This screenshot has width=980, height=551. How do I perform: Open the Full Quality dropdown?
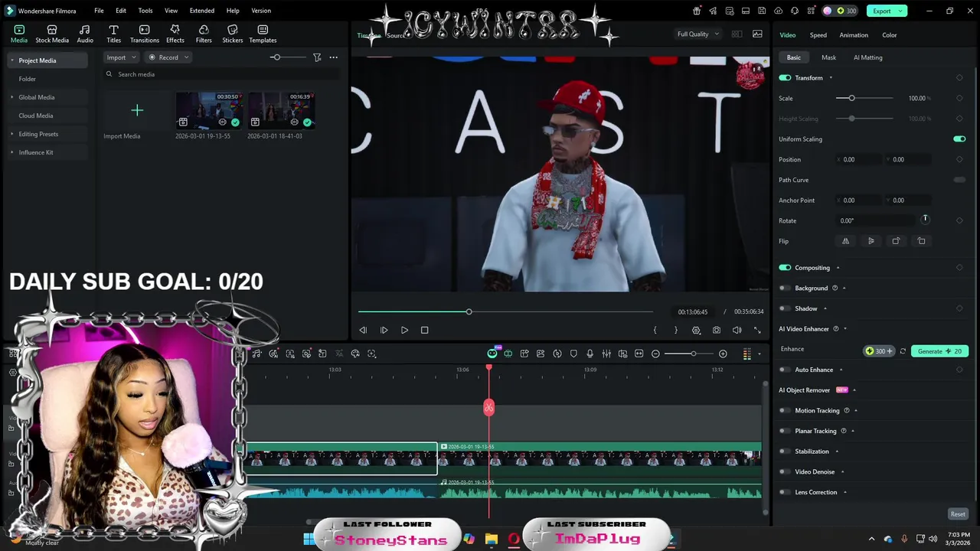pos(698,34)
